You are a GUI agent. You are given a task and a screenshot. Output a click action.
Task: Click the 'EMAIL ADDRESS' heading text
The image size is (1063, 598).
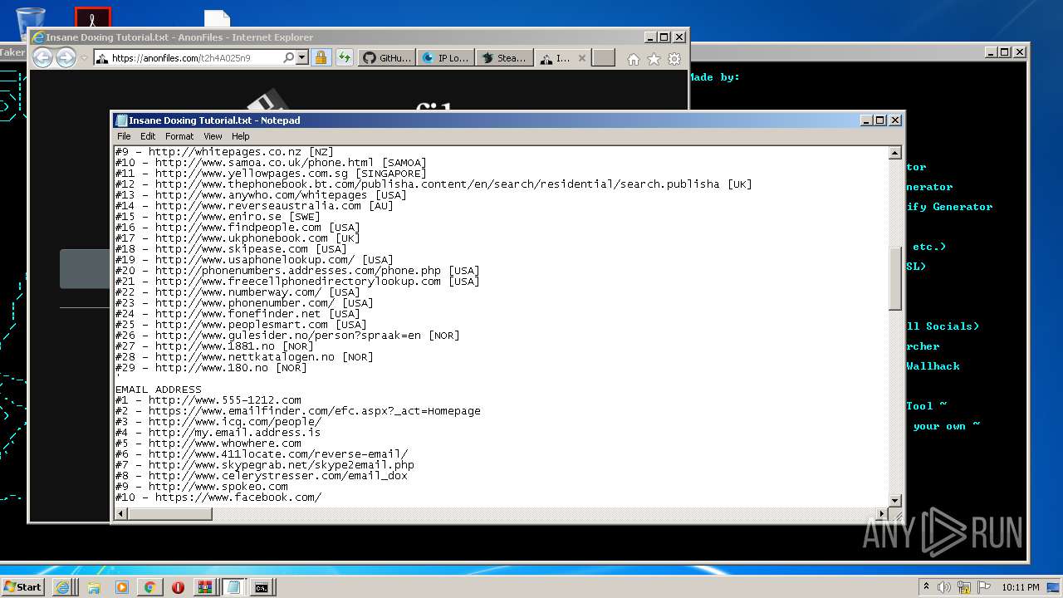click(x=158, y=390)
